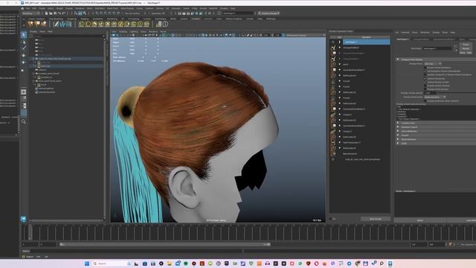
Task: Uncheck the second checked Update During checkbox
Action: click(425, 82)
